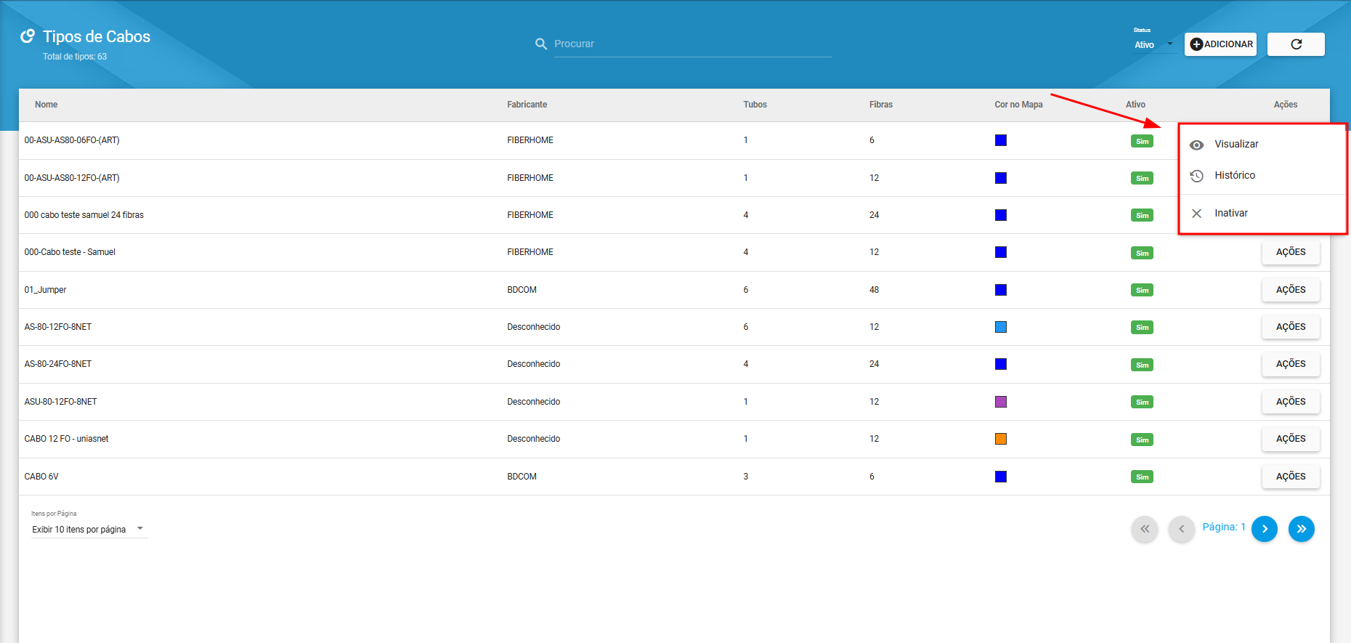Click the Tubos column header
The image size is (1351, 643).
click(755, 105)
